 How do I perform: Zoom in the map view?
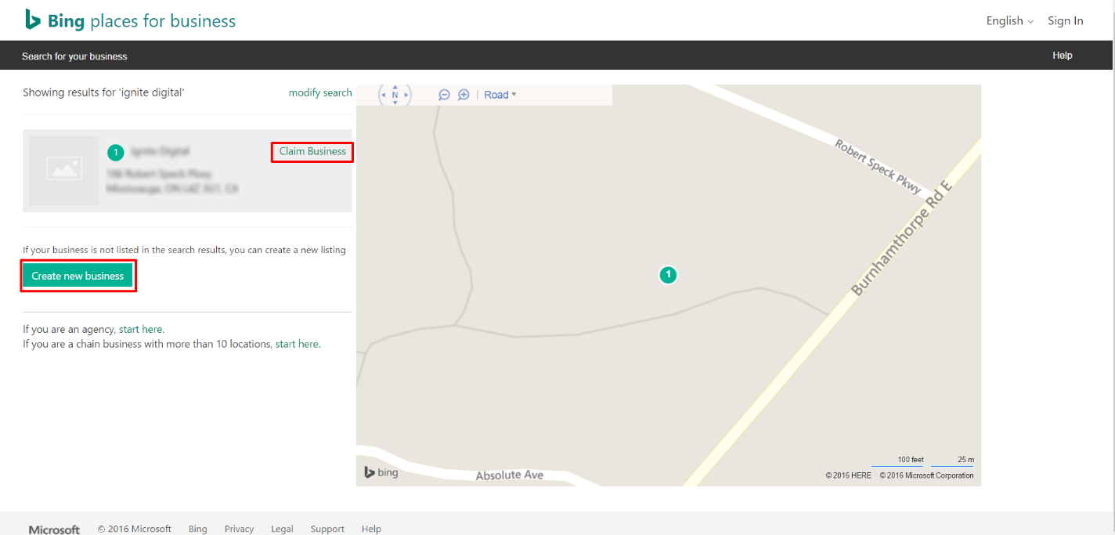(464, 95)
